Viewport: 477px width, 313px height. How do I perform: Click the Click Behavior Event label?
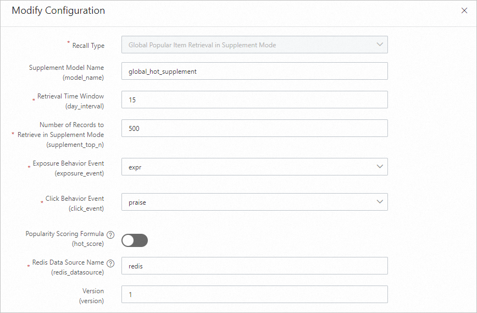(x=74, y=199)
